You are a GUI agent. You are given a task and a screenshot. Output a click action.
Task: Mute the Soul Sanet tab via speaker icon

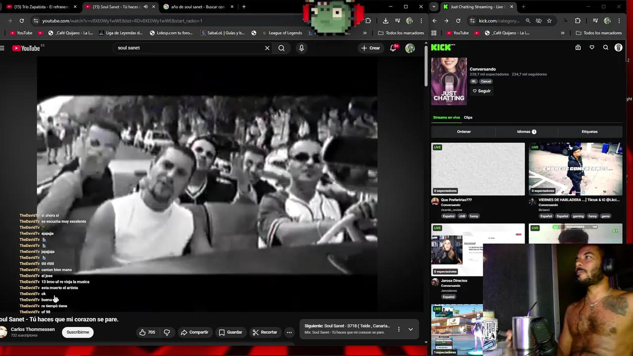[x=145, y=7]
